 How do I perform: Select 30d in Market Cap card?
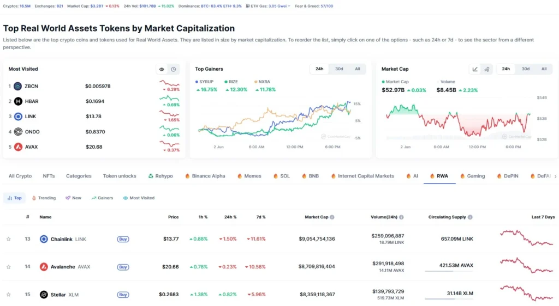click(526, 69)
